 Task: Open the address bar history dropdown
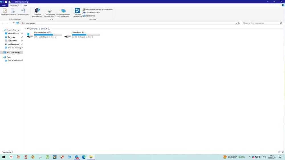point(236,23)
